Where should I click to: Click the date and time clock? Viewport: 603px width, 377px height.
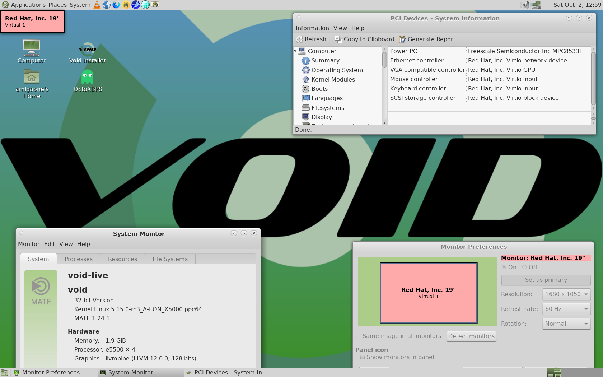coord(577,5)
